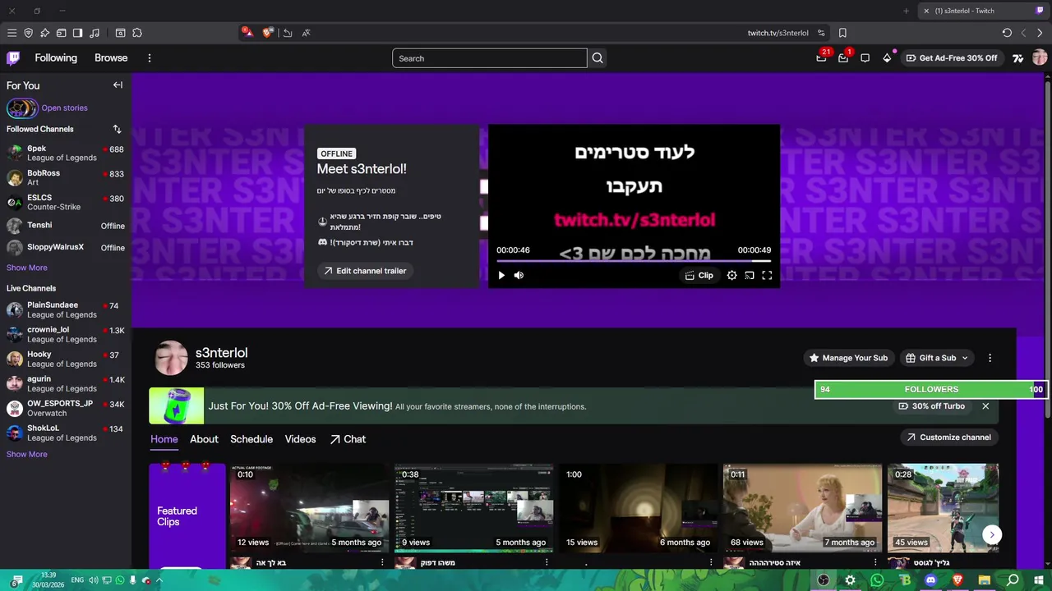Click Customize channel button
Image resolution: width=1052 pixels, height=591 pixels.
(948, 438)
